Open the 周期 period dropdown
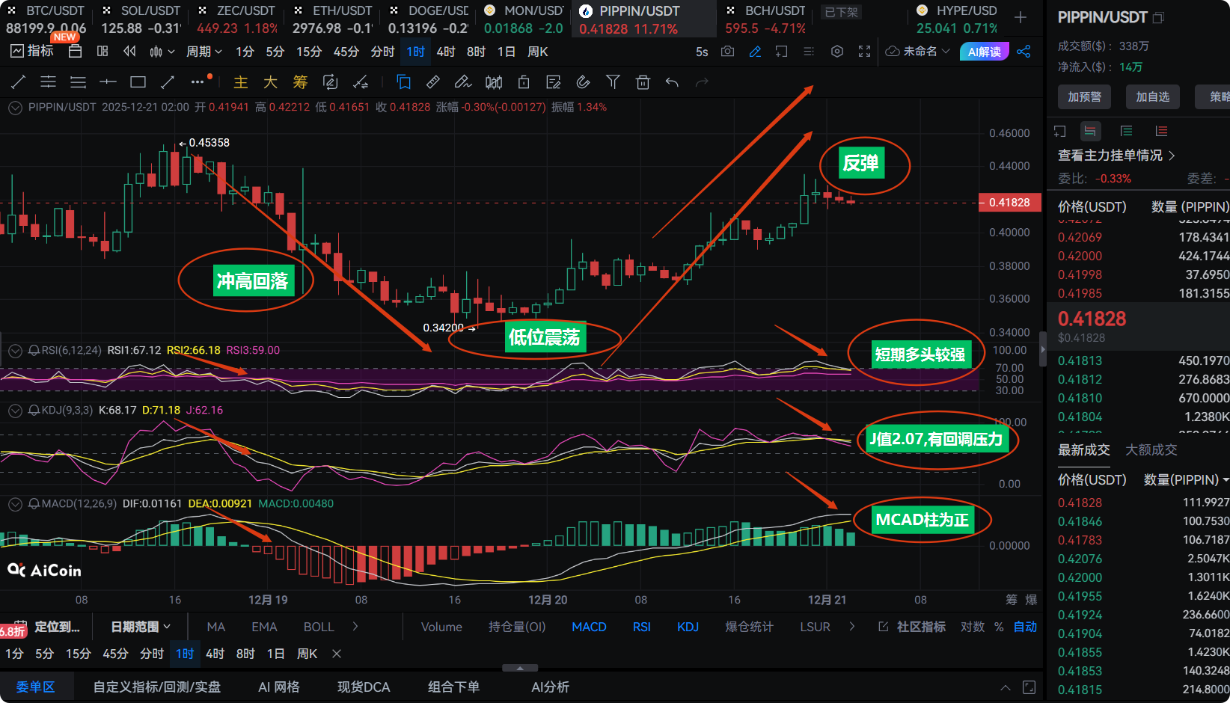The image size is (1230, 703). [x=204, y=52]
